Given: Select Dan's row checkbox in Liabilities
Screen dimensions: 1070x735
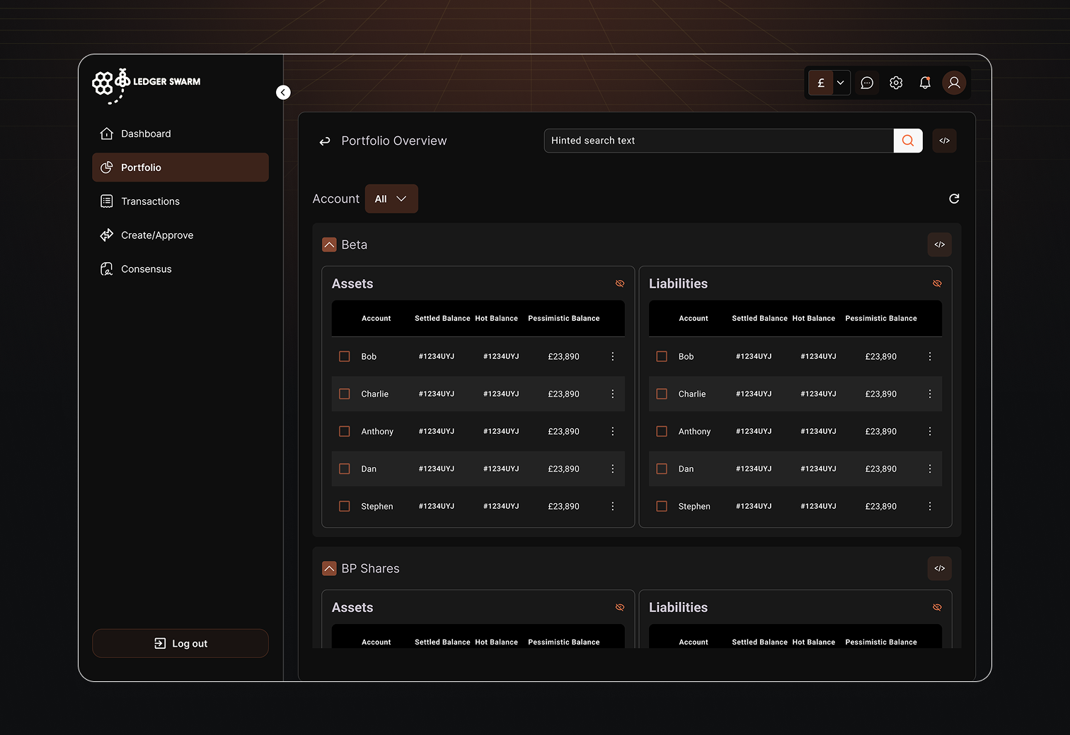Looking at the screenshot, I should (x=662, y=469).
